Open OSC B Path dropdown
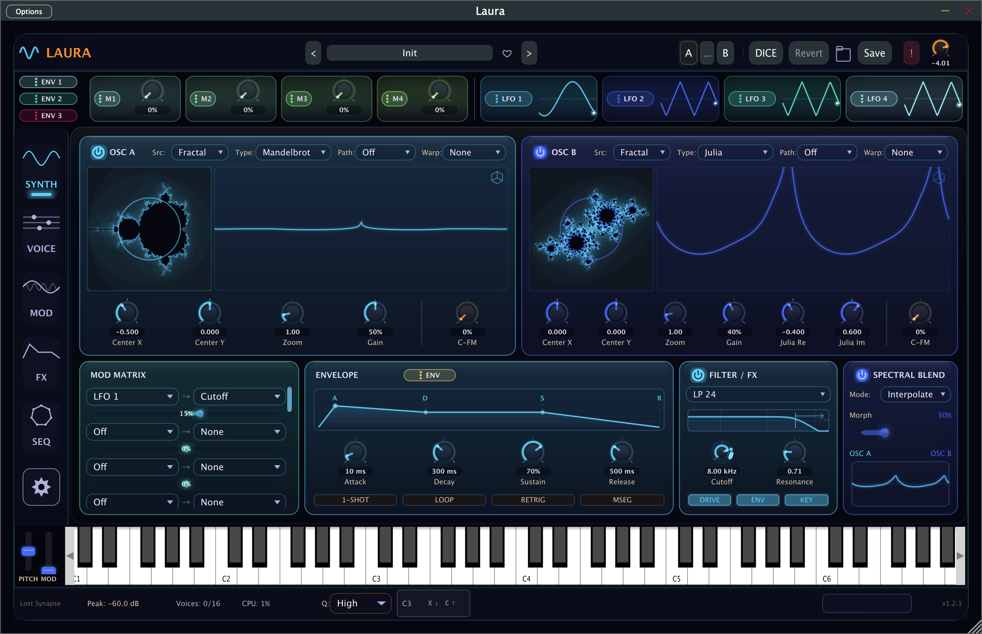Image resolution: width=982 pixels, height=634 pixels. (827, 152)
